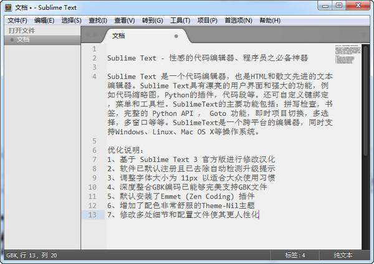Close the 文档 tab via its unsaved dot

(176, 36)
